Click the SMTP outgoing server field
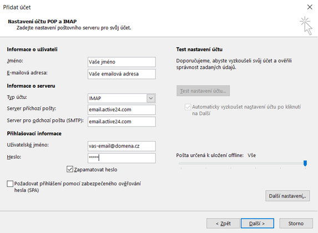The width and height of the screenshot is (318, 233). click(122, 121)
